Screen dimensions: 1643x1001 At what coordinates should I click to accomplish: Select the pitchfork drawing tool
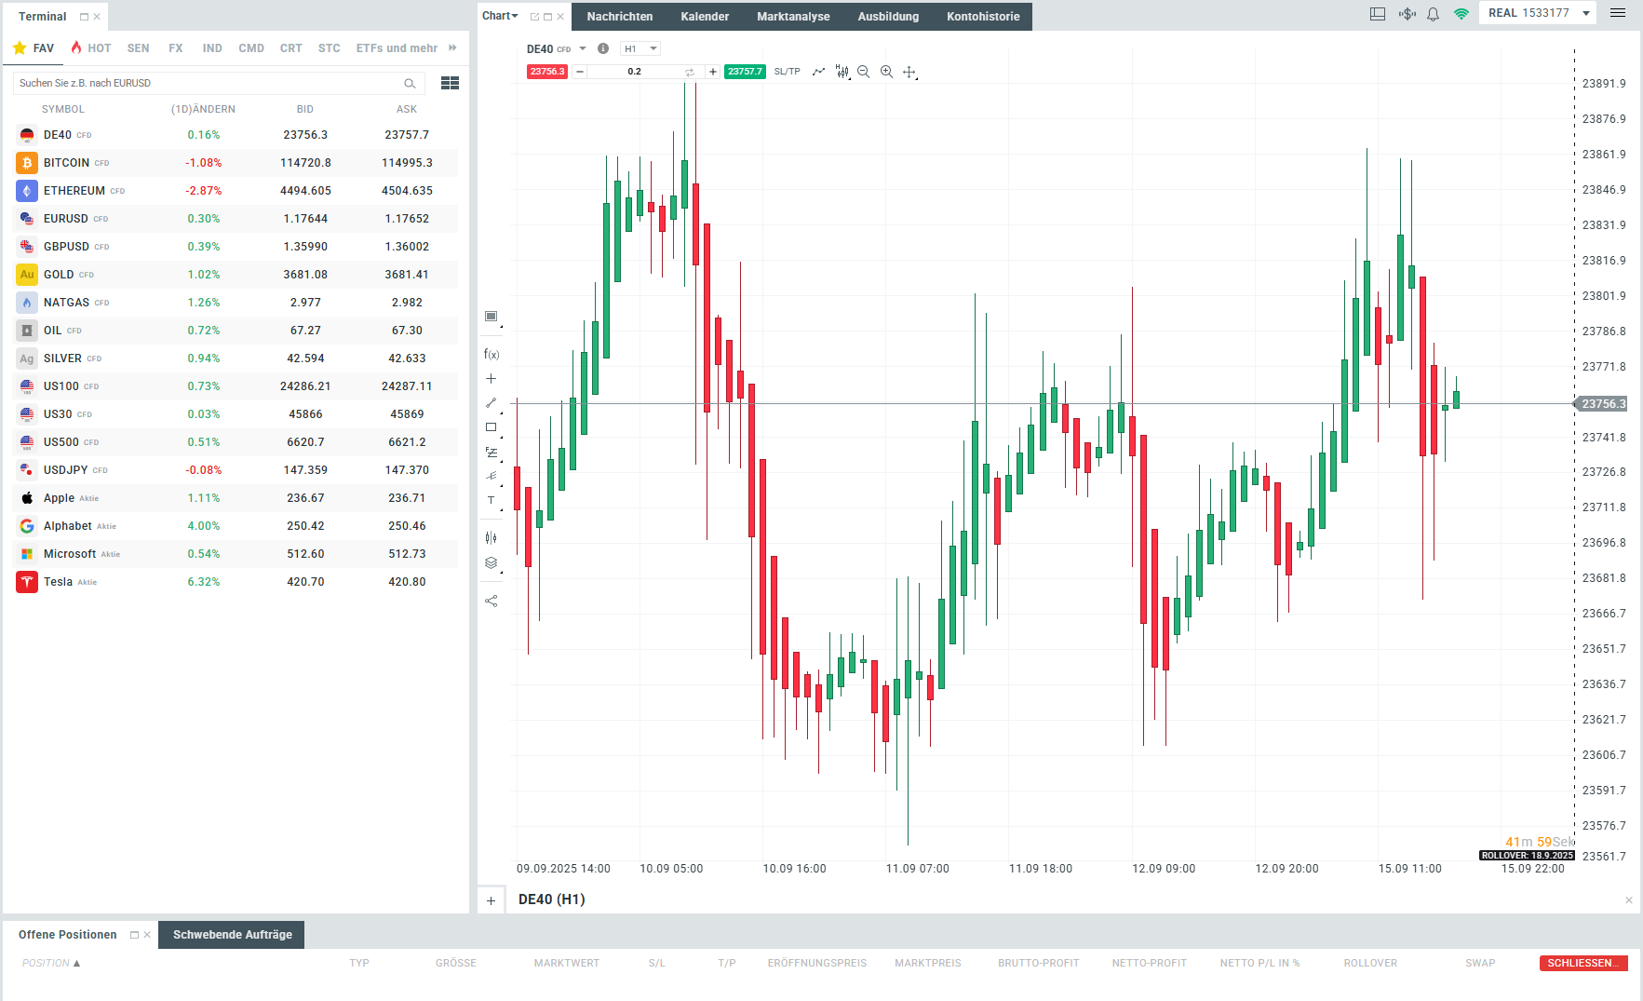(x=492, y=476)
